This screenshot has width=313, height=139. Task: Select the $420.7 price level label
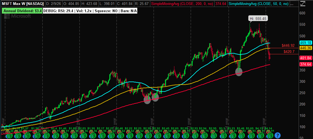pyautogui.click(x=289, y=52)
